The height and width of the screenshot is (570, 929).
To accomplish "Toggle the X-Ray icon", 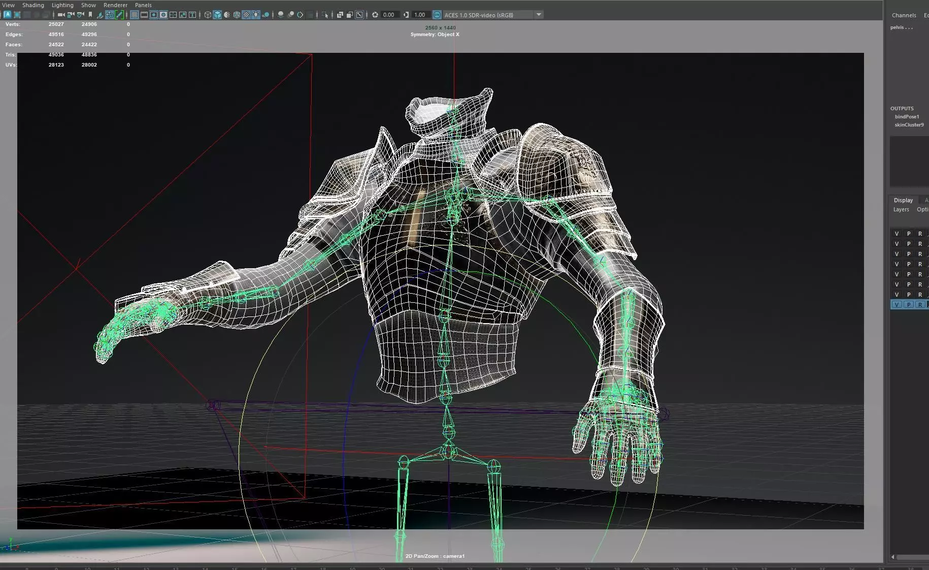I will [340, 15].
